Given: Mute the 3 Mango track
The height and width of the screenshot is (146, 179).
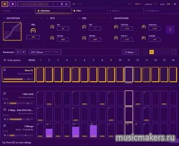Looking at the screenshot, I should pyautogui.click(x=5, y=135).
